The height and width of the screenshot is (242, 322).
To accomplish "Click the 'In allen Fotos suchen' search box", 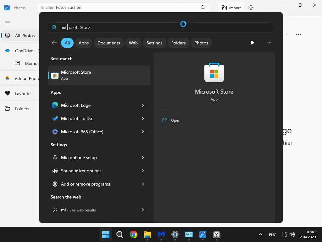I will tap(123, 8).
